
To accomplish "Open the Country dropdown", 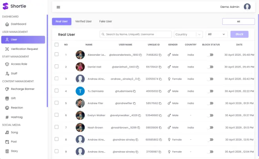I will (x=188, y=35).
